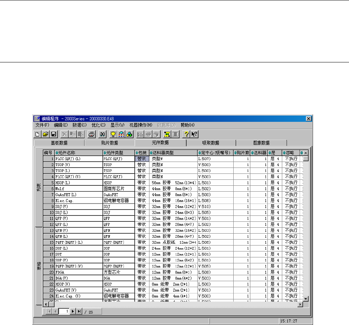349x325 pixels.
Task: Click horizontal scrollbar left arrow
Action: 46,304
